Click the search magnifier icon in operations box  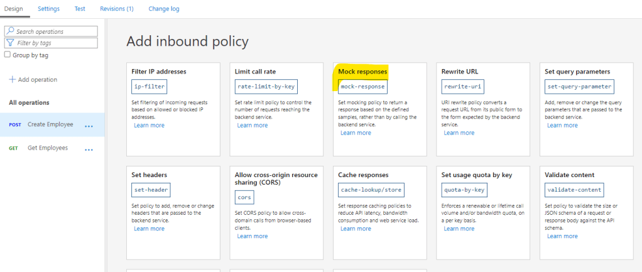point(10,31)
